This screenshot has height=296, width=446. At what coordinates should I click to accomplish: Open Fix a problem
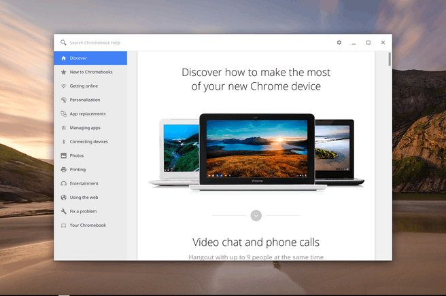point(90,211)
